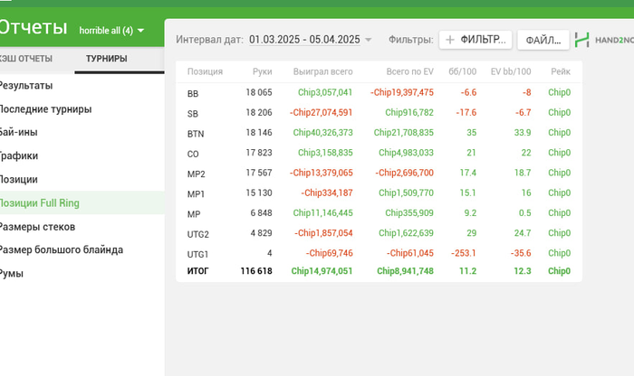Click the date range 01.03.2025 - 05.04.2025
634x376 pixels.
pos(304,40)
